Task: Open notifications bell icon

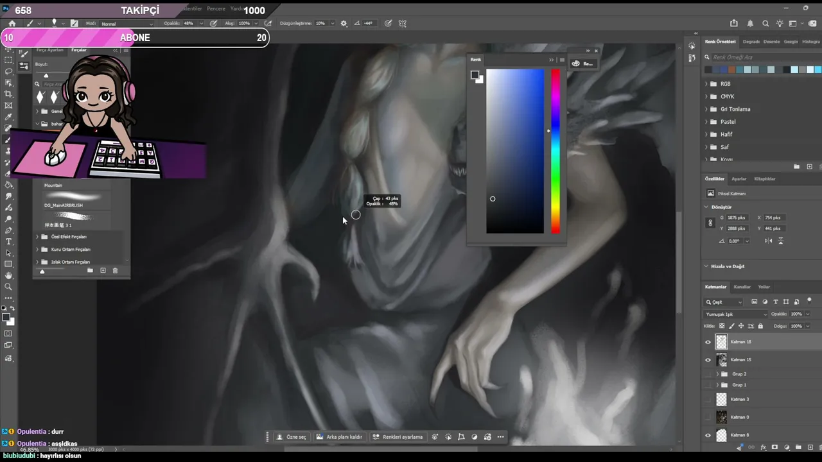Action: pyautogui.click(x=750, y=24)
